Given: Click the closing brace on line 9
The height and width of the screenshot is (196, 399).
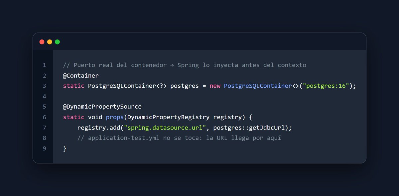Looking at the screenshot, I should click(x=65, y=148).
